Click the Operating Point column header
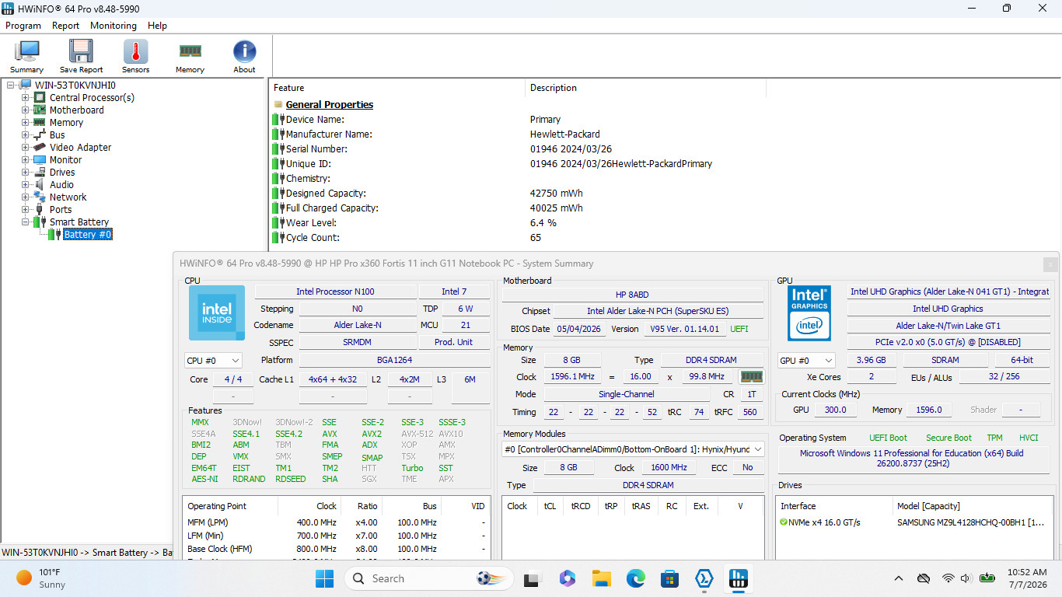 pos(230,506)
